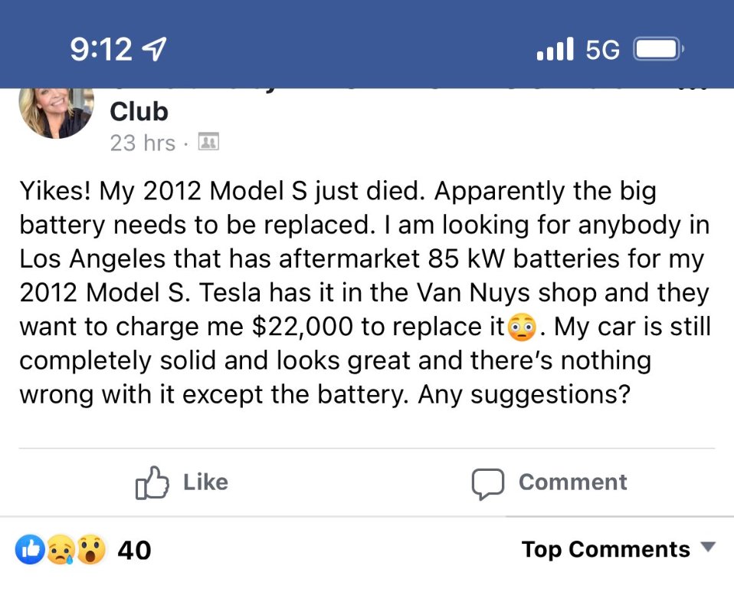Tap the Model S battery post text
Viewport: 734px width, 589px height.
tap(365, 293)
